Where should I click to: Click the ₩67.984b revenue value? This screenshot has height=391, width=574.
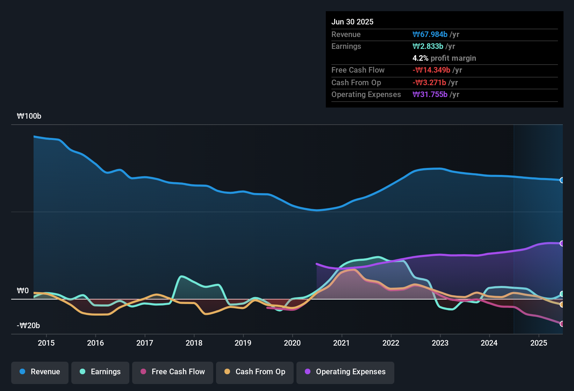[430, 35]
